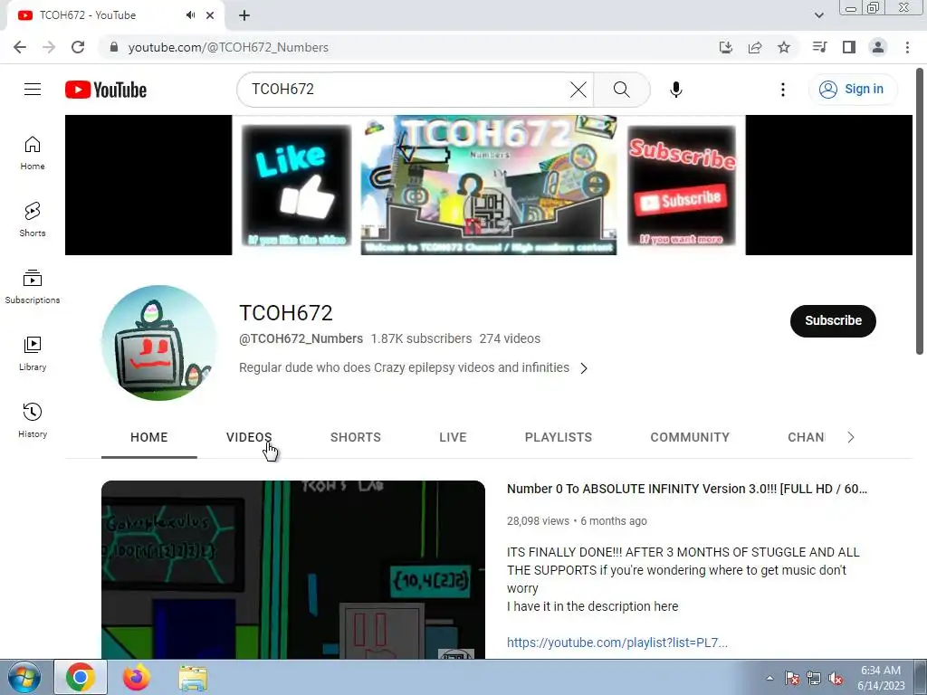
Task: Share this page icon in address bar
Action: click(755, 47)
